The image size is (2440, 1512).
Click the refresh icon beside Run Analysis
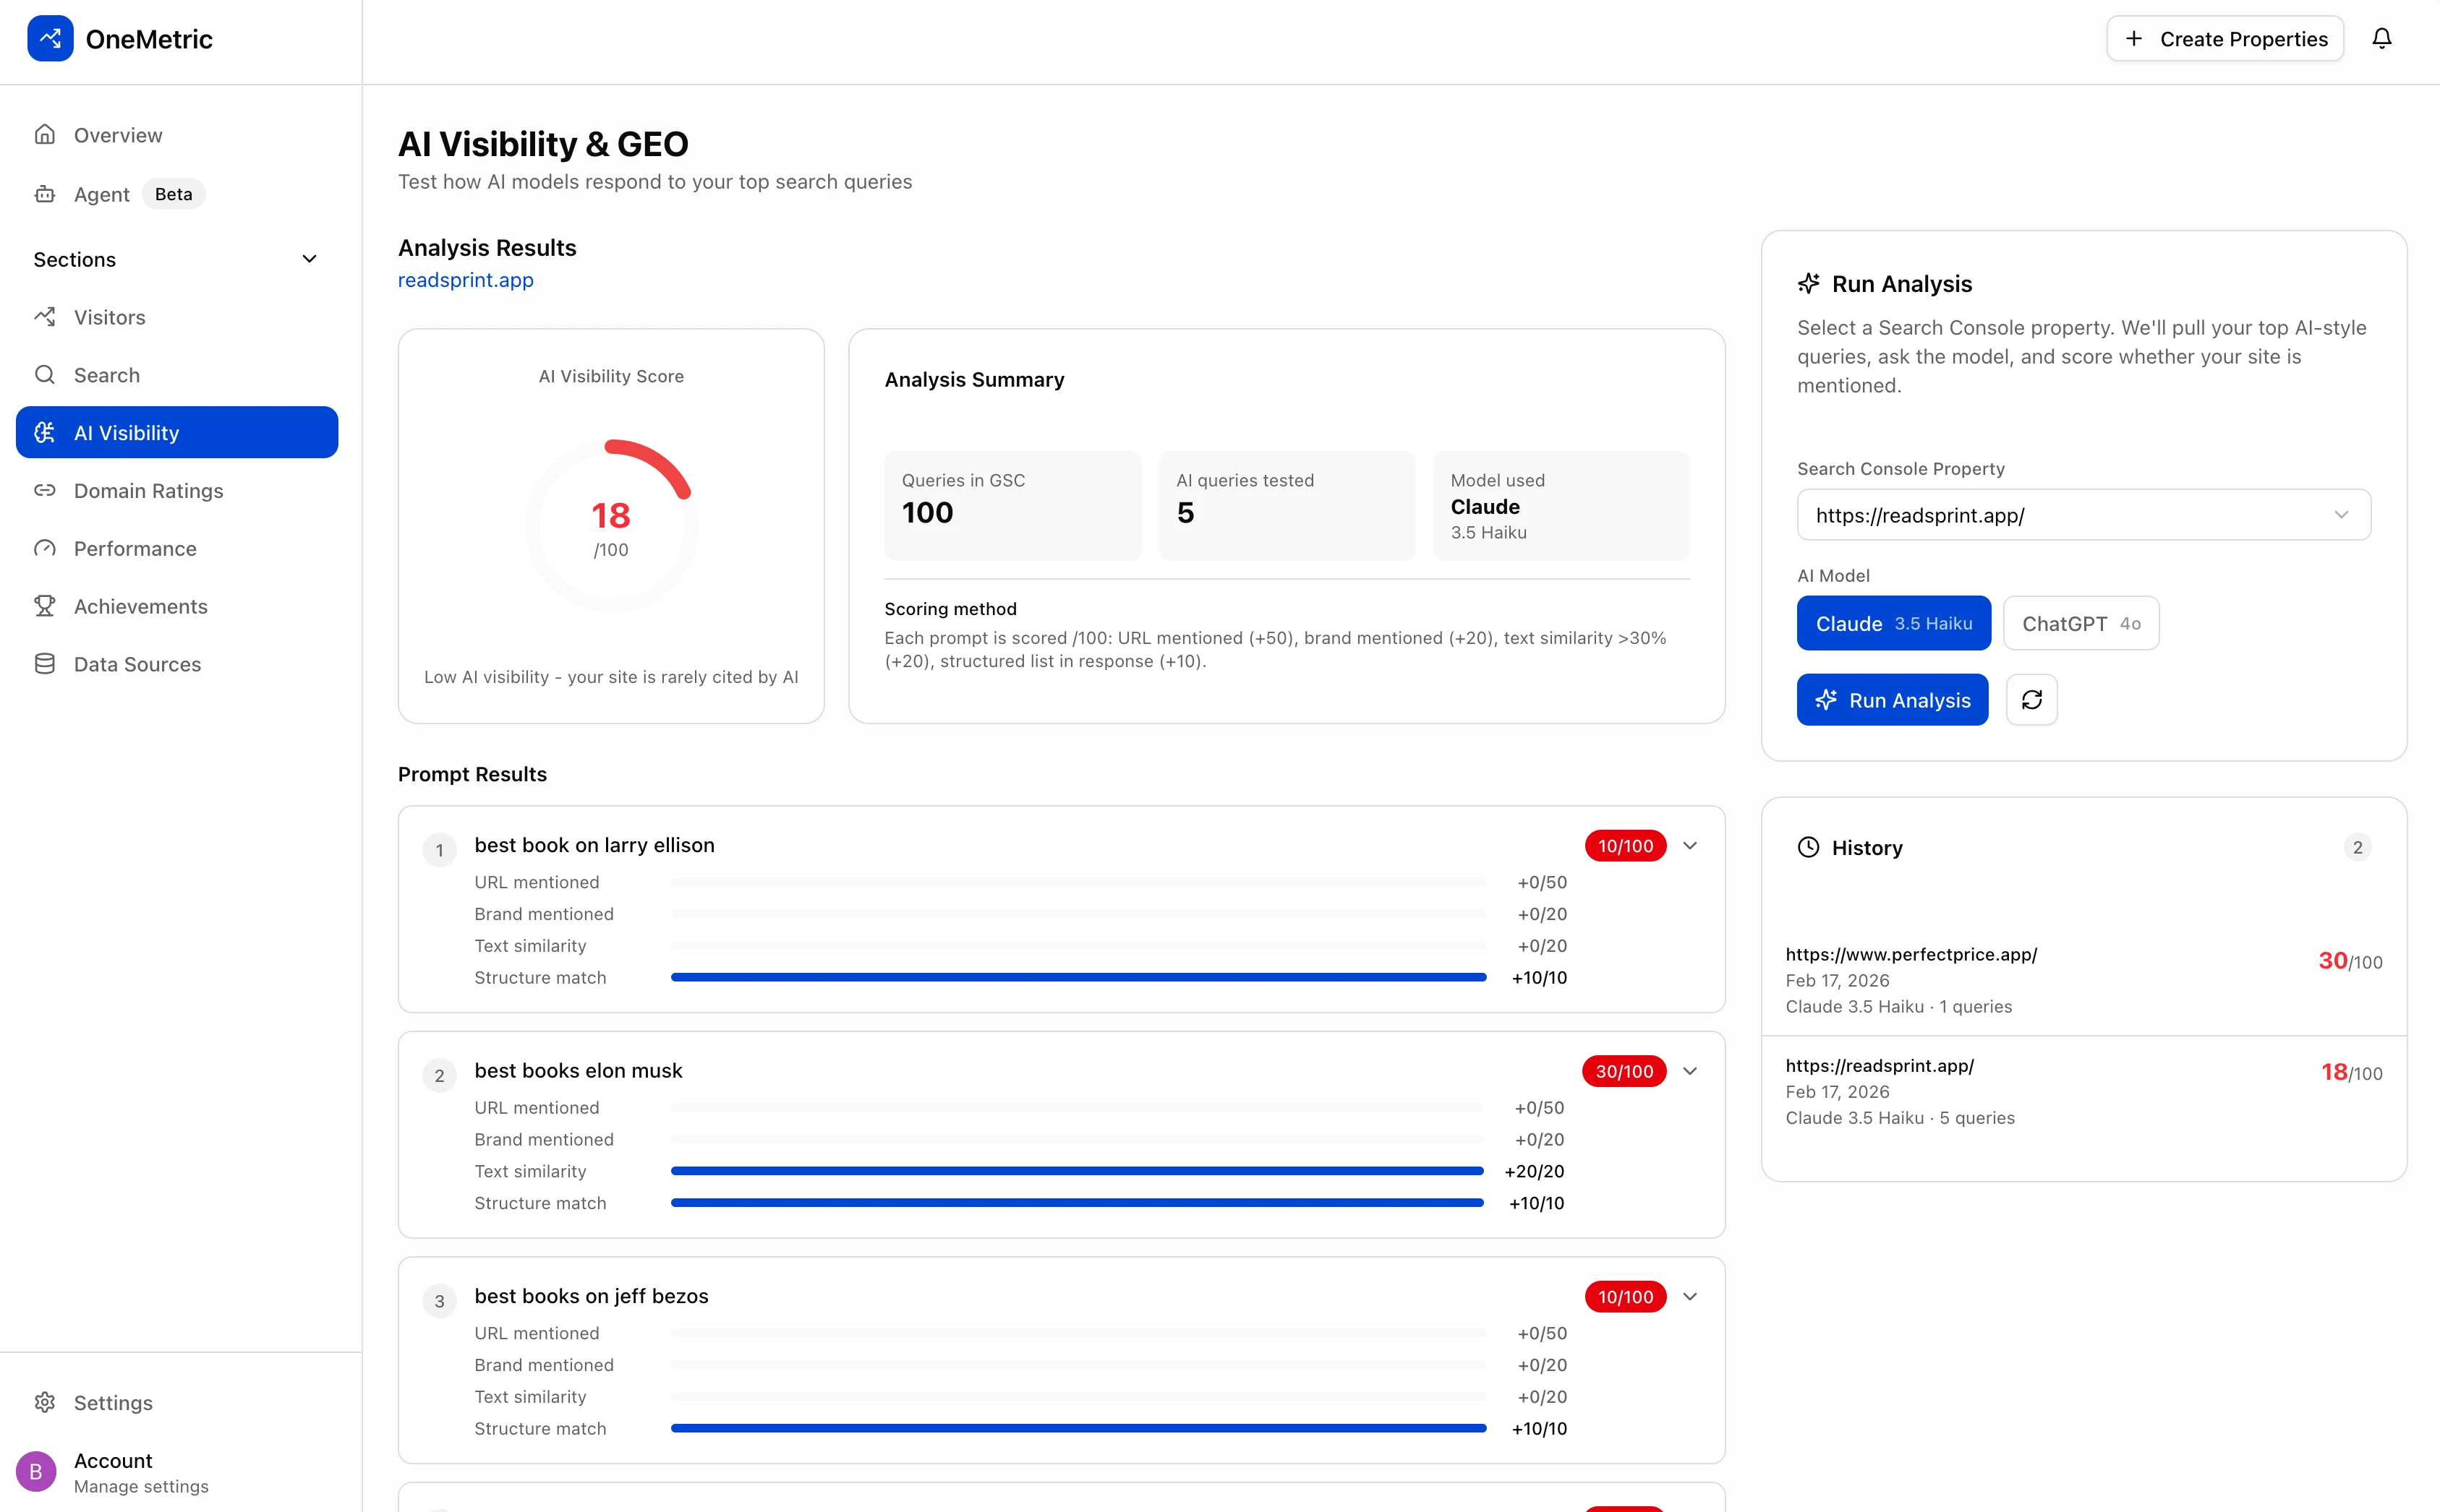tap(2031, 700)
